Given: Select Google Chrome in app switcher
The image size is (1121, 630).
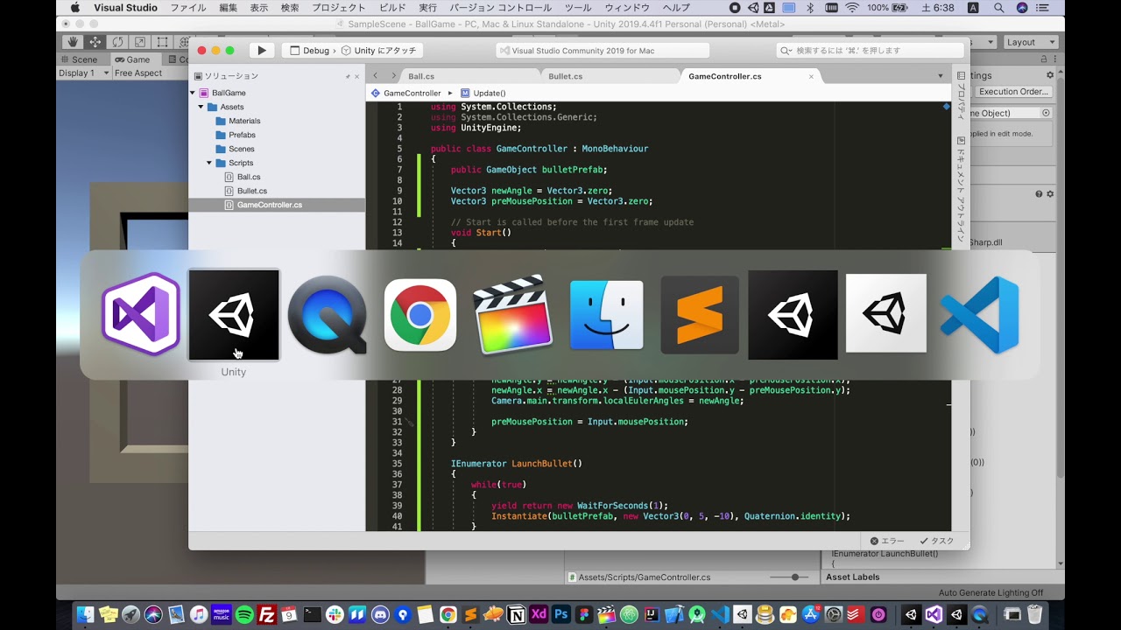Looking at the screenshot, I should click(x=420, y=315).
